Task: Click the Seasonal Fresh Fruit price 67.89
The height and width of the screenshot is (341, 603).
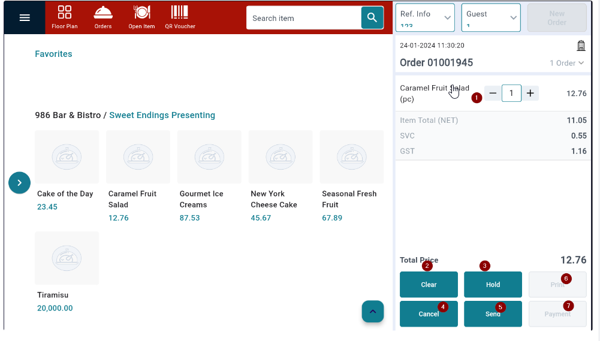Action: click(x=332, y=218)
